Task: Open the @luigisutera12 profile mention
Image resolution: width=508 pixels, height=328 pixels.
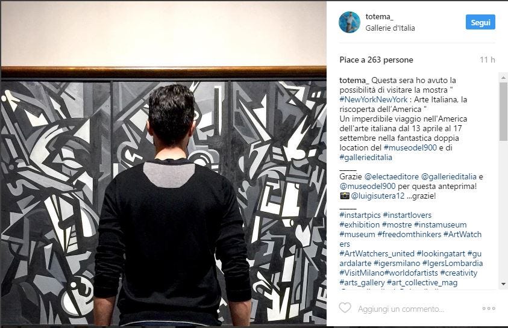Action: (378, 196)
